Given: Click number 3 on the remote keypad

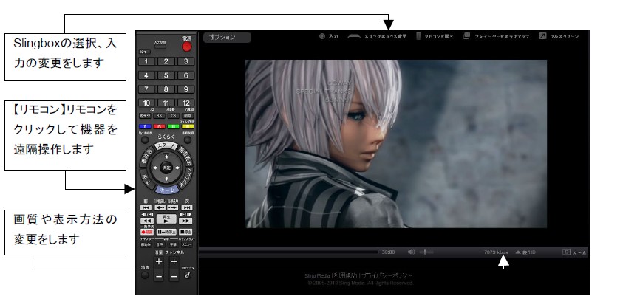Looking at the screenshot, I should point(185,61).
